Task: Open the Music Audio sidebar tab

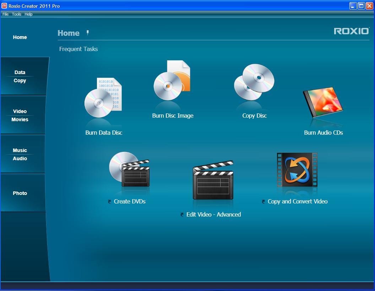Action: pos(20,154)
